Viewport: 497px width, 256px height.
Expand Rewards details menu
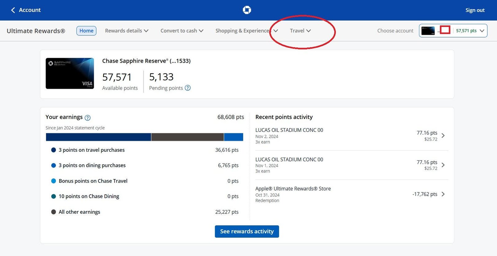(127, 31)
